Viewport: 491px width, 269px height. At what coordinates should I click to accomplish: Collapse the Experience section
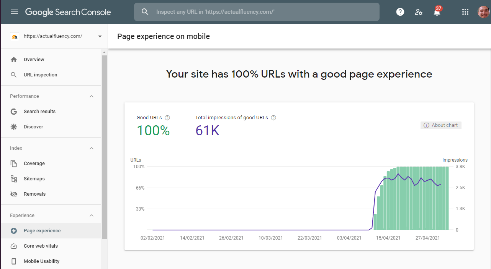click(x=92, y=216)
